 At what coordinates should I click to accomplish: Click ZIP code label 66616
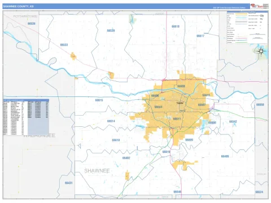206,95
